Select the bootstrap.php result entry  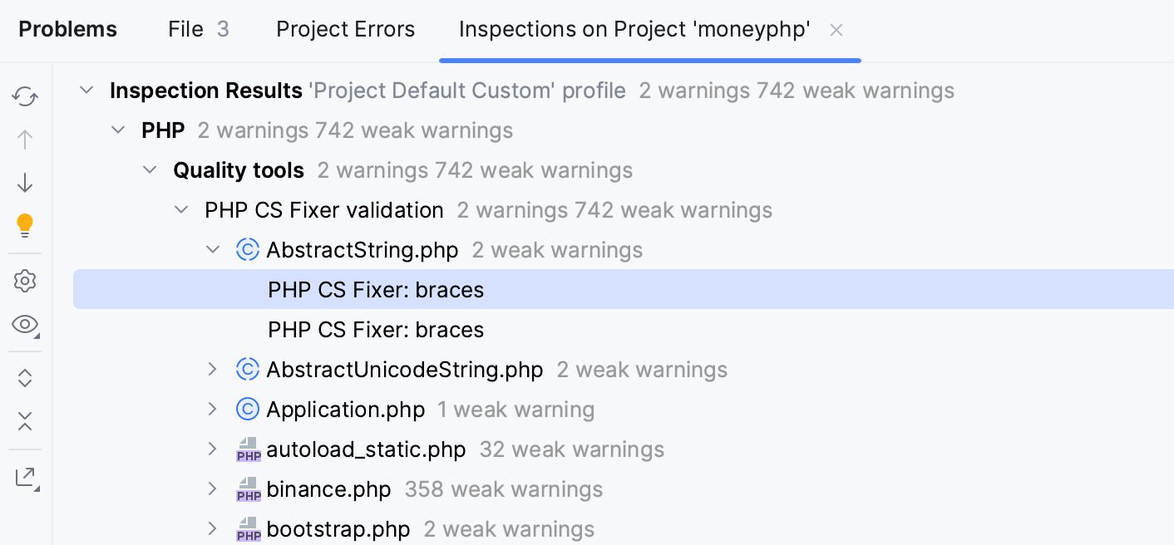tap(338, 528)
